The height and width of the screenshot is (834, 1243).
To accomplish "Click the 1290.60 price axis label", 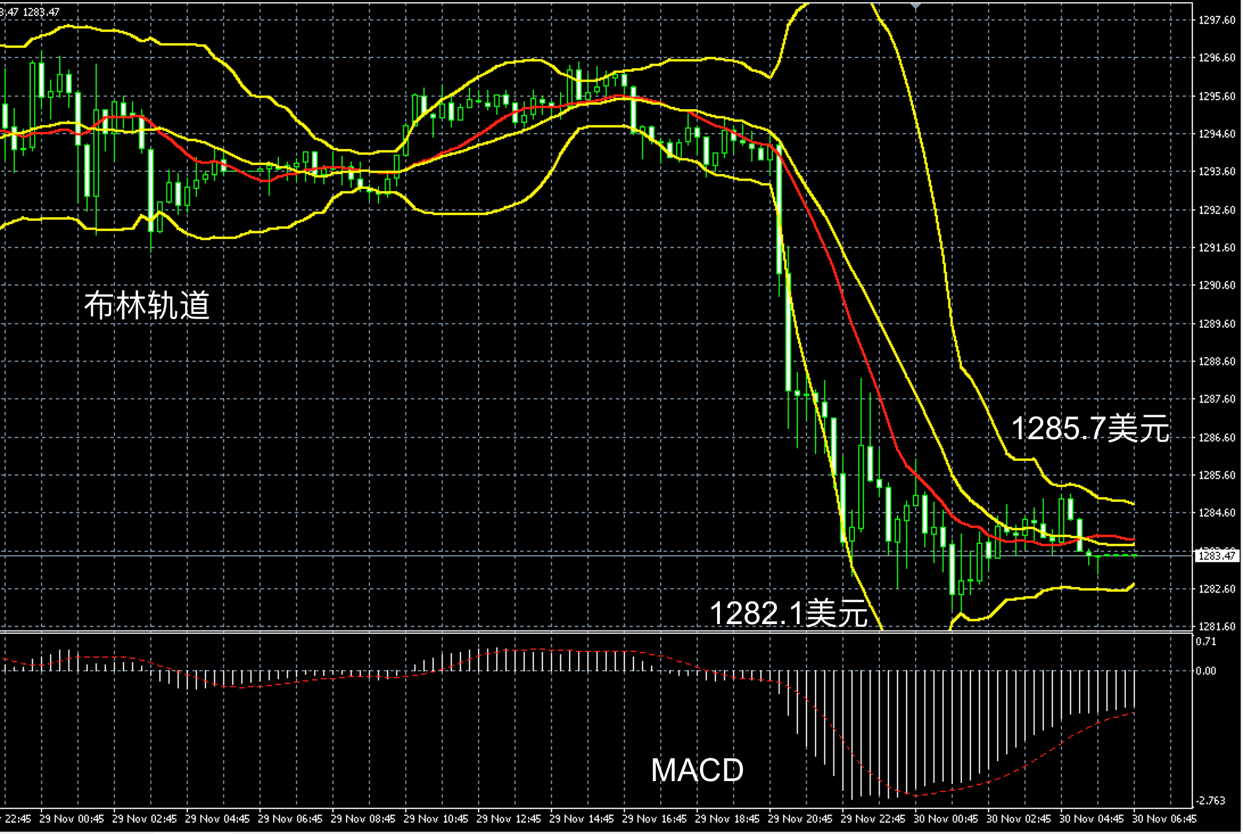I will [1217, 286].
